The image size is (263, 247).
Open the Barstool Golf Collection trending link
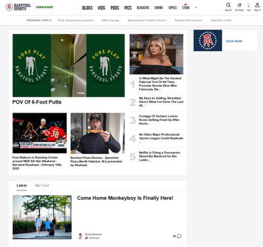189,20
